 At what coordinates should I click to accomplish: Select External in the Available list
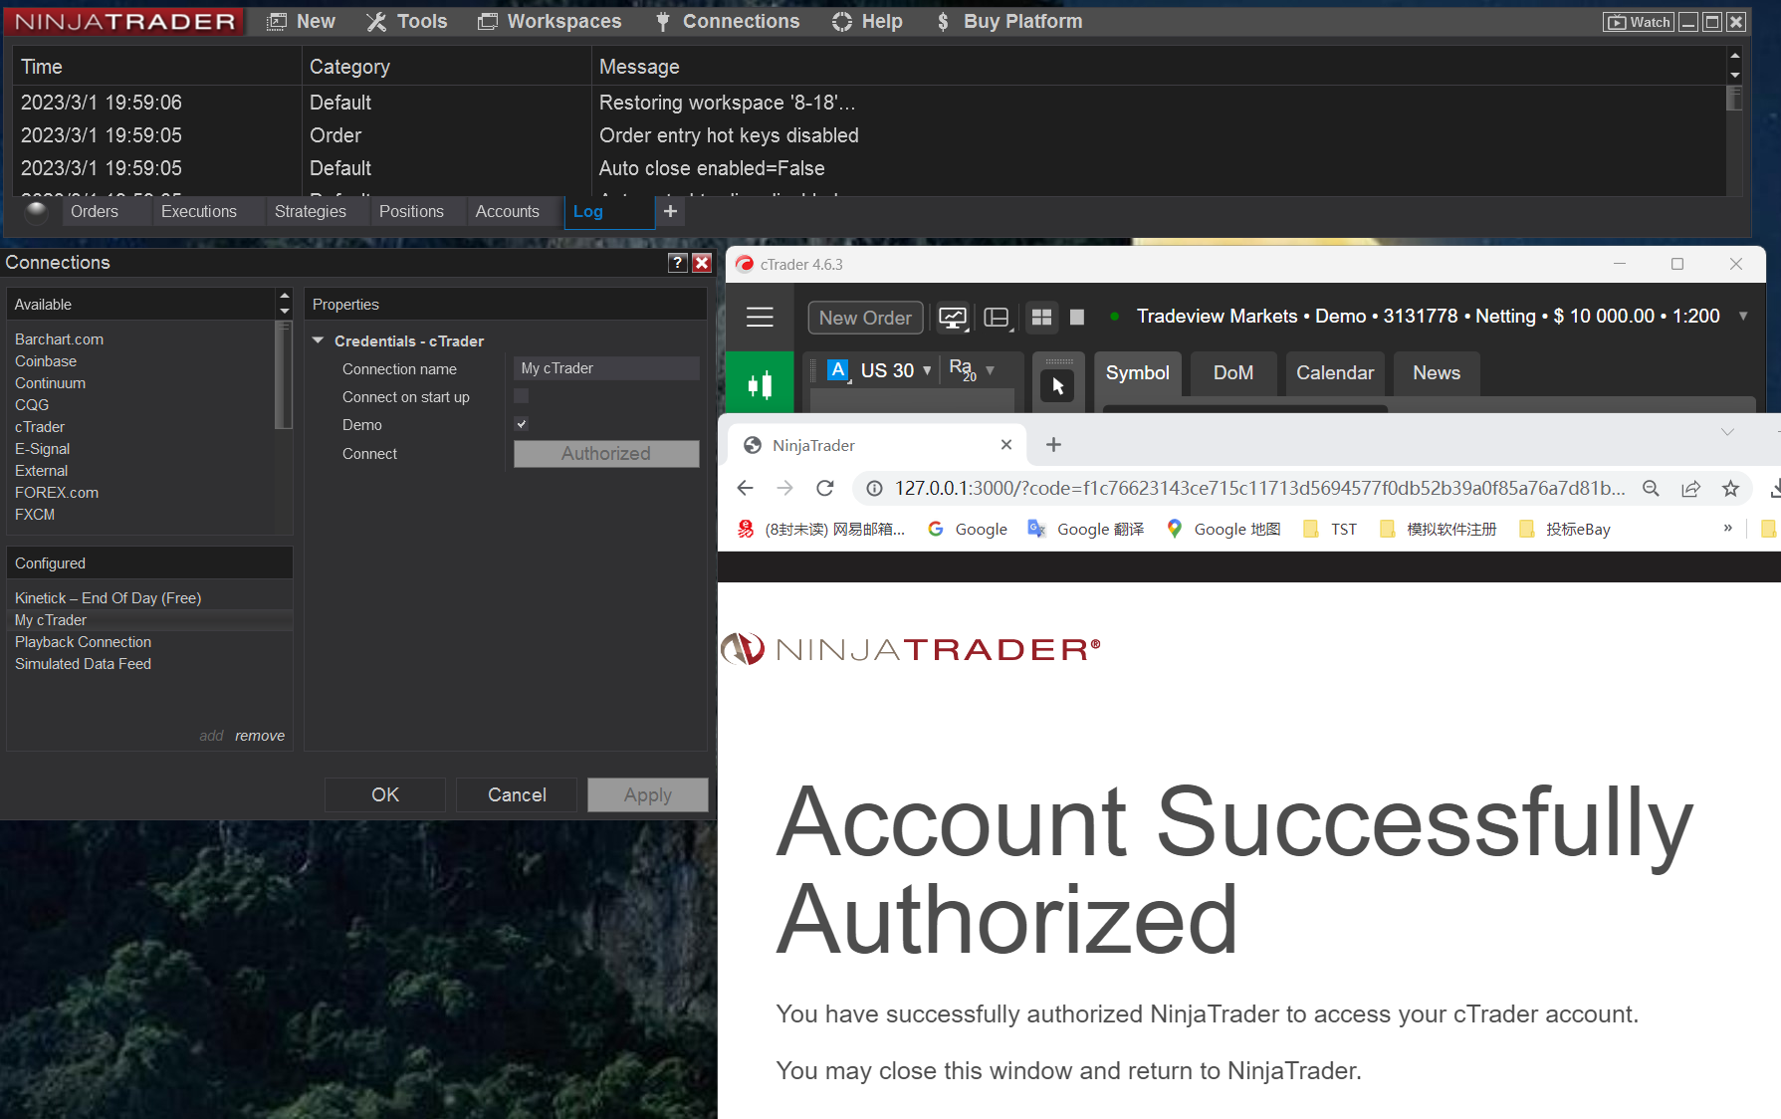click(42, 471)
